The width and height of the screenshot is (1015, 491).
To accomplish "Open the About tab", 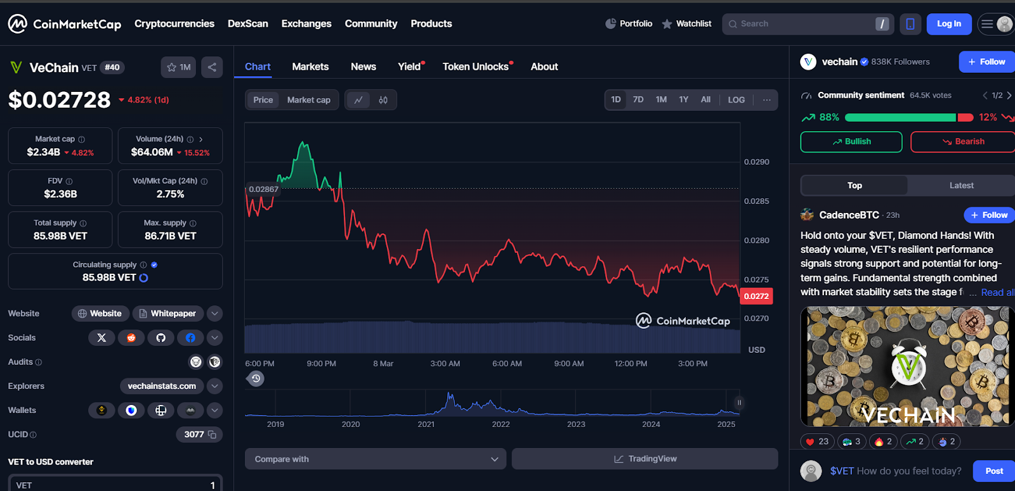I will pyautogui.click(x=544, y=67).
